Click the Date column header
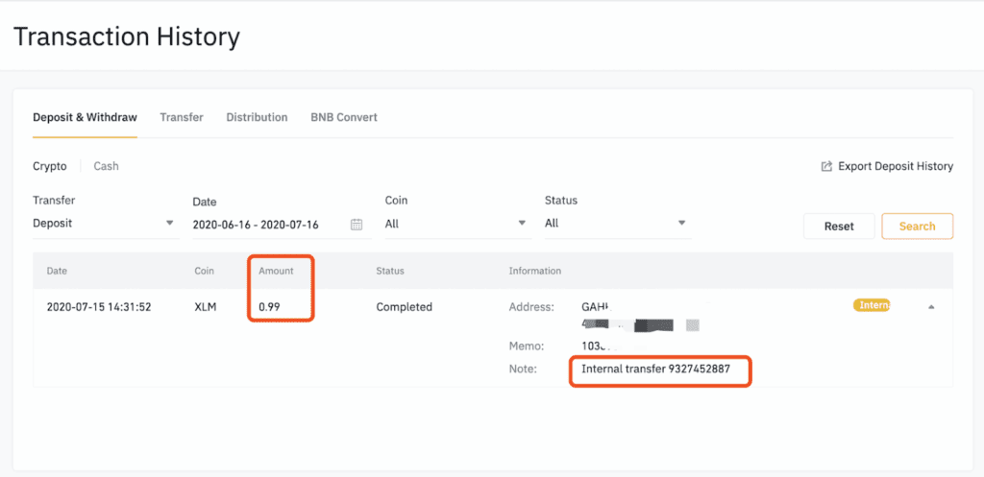This screenshot has height=477, width=984. 57,271
